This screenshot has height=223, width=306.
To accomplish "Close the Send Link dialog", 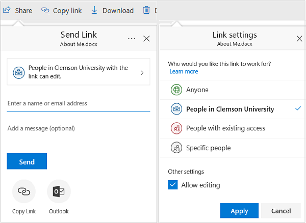I will 146,39.
